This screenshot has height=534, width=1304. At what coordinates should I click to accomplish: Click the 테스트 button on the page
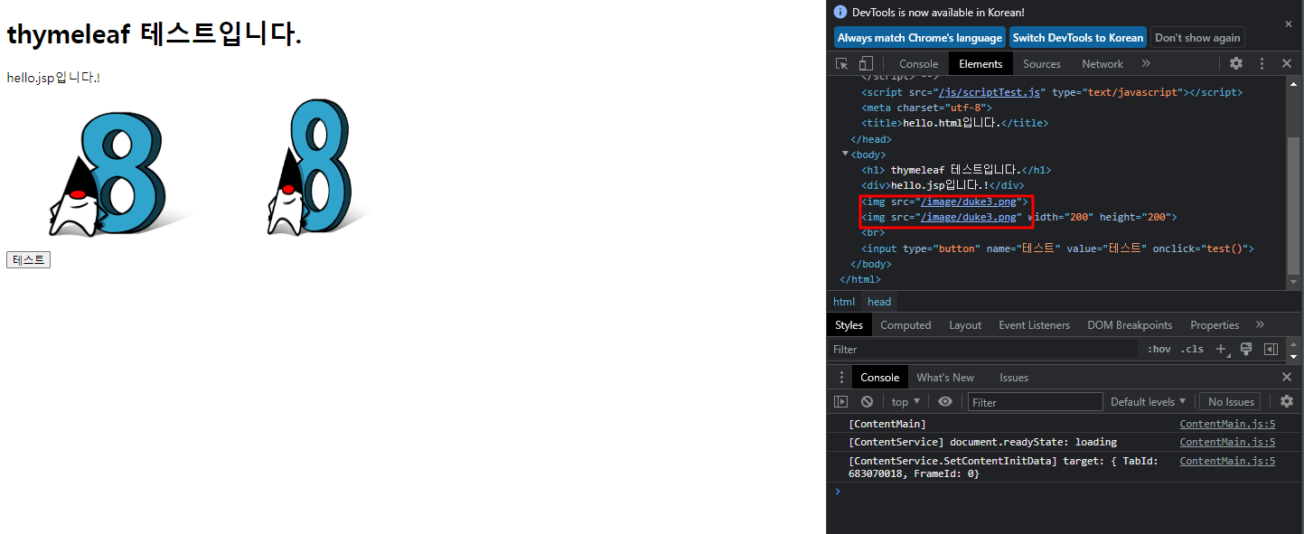28,260
